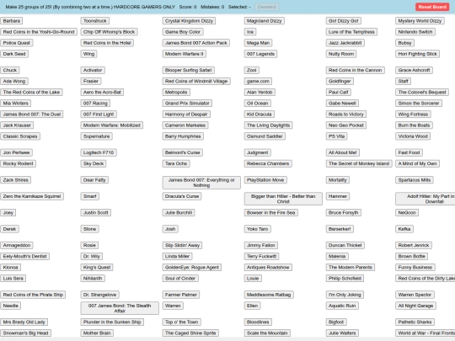Click the Warren Spector tile

[415, 295]
